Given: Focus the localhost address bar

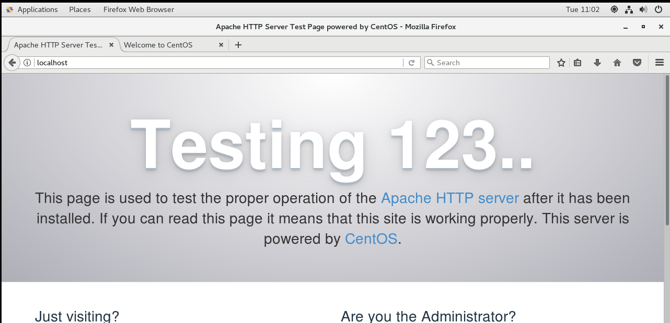Looking at the screenshot, I should coord(218,63).
